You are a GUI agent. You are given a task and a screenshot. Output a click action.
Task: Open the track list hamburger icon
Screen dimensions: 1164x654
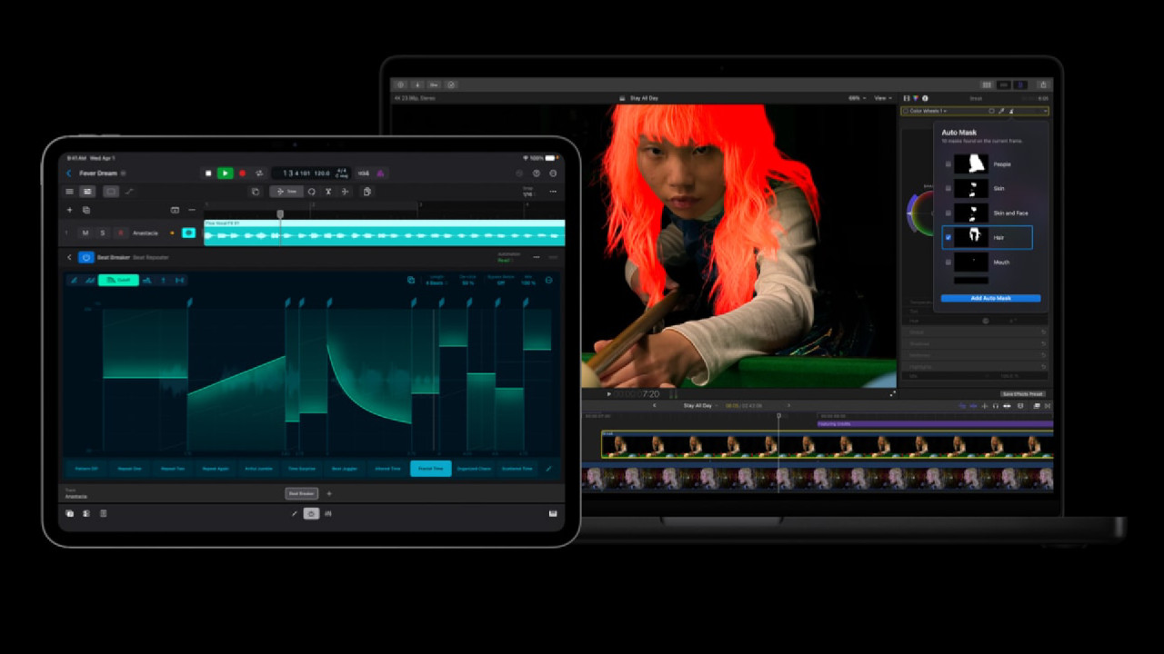click(70, 192)
